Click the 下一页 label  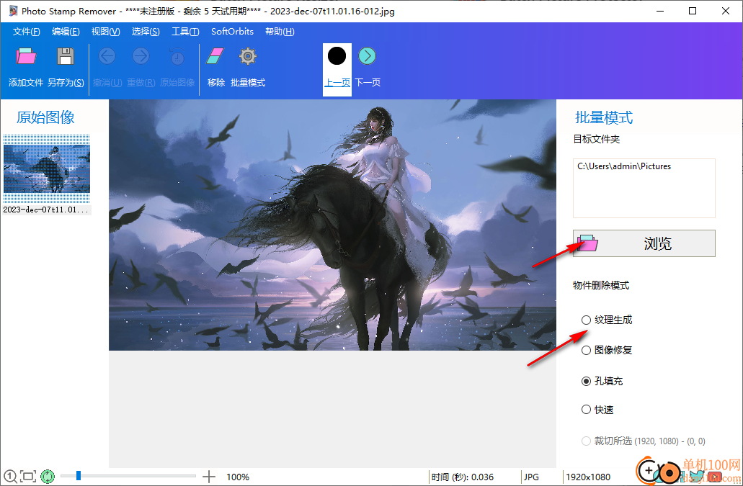point(368,82)
